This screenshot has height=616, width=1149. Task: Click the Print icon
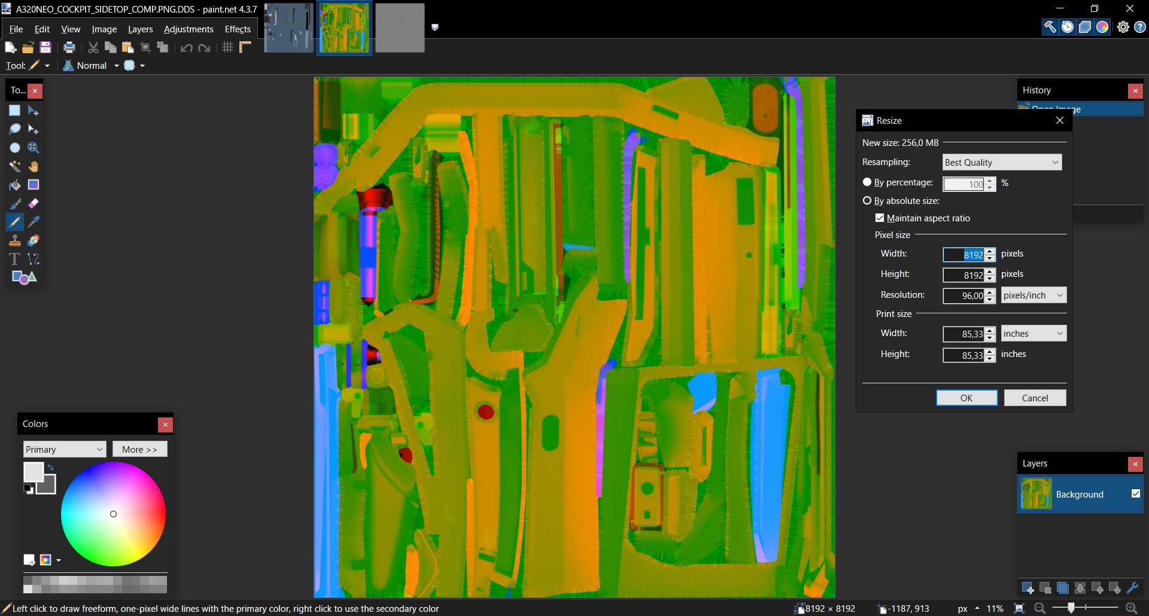[x=69, y=47]
